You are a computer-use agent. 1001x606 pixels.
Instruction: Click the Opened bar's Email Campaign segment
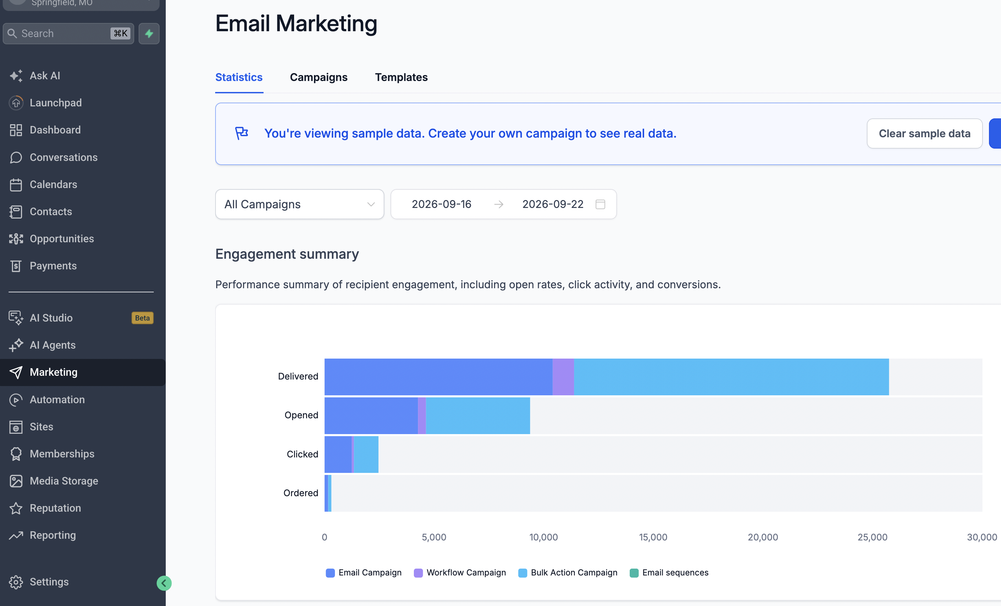(371, 416)
